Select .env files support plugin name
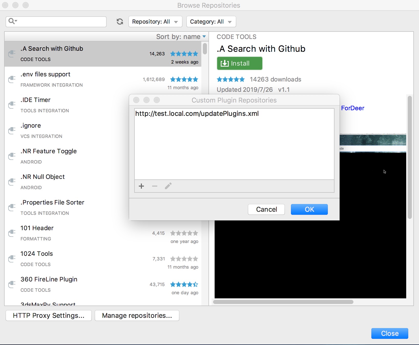Screen dimensions: 419x345 coord(45,74)
